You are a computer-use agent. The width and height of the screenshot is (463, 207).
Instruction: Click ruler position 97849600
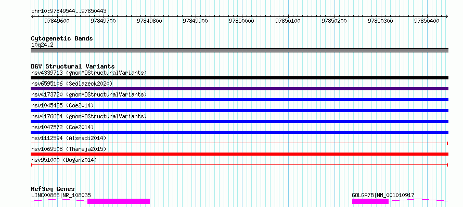coord(57,21)
